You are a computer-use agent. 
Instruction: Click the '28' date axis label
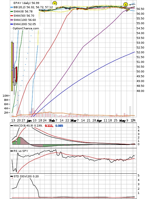click(94, 120)
